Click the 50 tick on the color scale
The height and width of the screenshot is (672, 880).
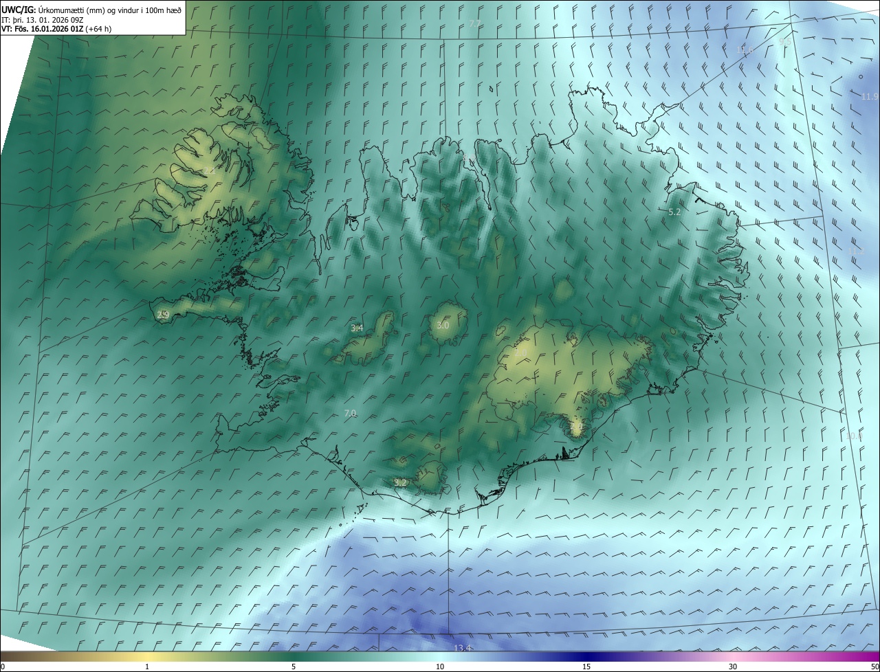874,667
